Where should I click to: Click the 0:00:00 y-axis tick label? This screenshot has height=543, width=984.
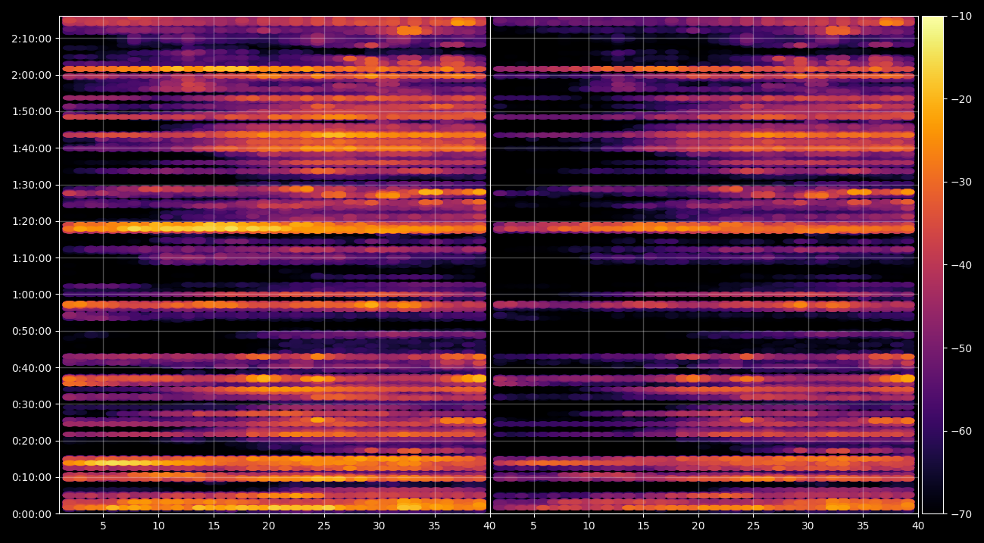click(31, 514)
